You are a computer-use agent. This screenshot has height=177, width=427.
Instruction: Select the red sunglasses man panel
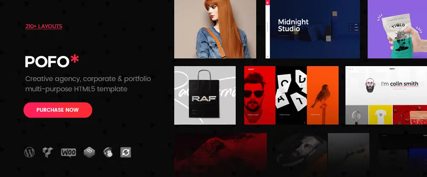260,95
